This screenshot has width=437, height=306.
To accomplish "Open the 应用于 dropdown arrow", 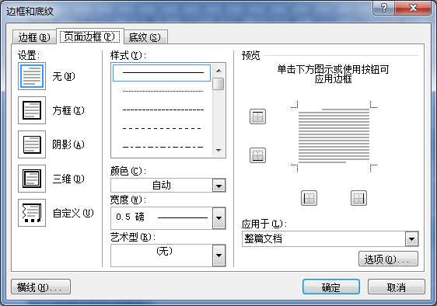I will 412,239.
